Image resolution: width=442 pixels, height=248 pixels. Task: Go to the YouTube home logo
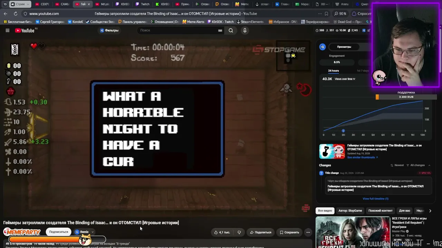coord(25,30)
